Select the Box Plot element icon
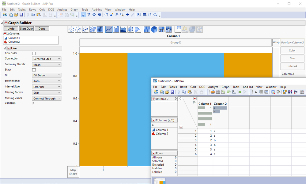This screenshot has height=184, width=306. coord(130,30)
